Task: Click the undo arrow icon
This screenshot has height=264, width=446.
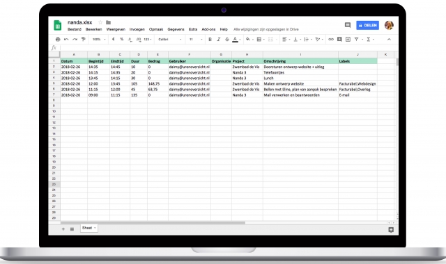Action: [x=66, y=40]
